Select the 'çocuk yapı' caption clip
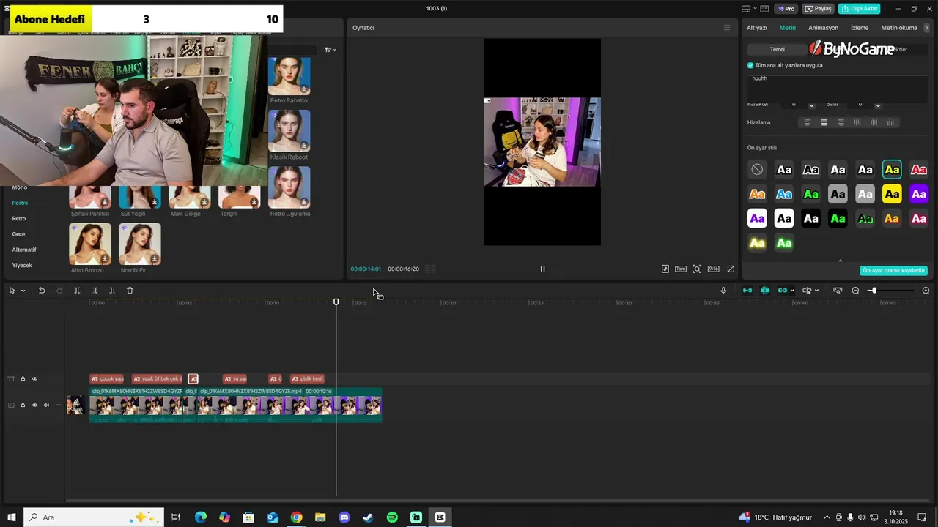938x527 pixels. [107, 379]
